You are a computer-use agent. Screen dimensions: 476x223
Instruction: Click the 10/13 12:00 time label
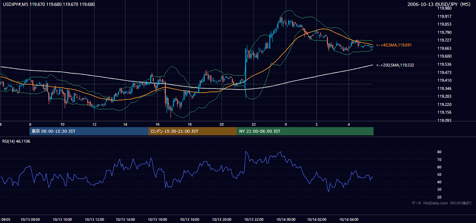(95, 219)
